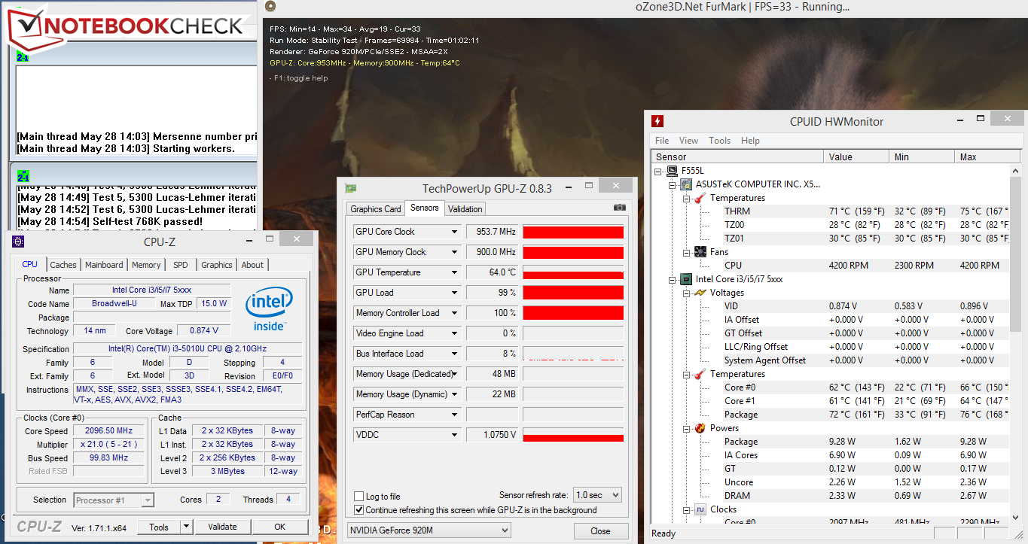Screen dimensions: 1028x544
Task: Open the Memory Controller Load dropdown
Action: (454, 313)
